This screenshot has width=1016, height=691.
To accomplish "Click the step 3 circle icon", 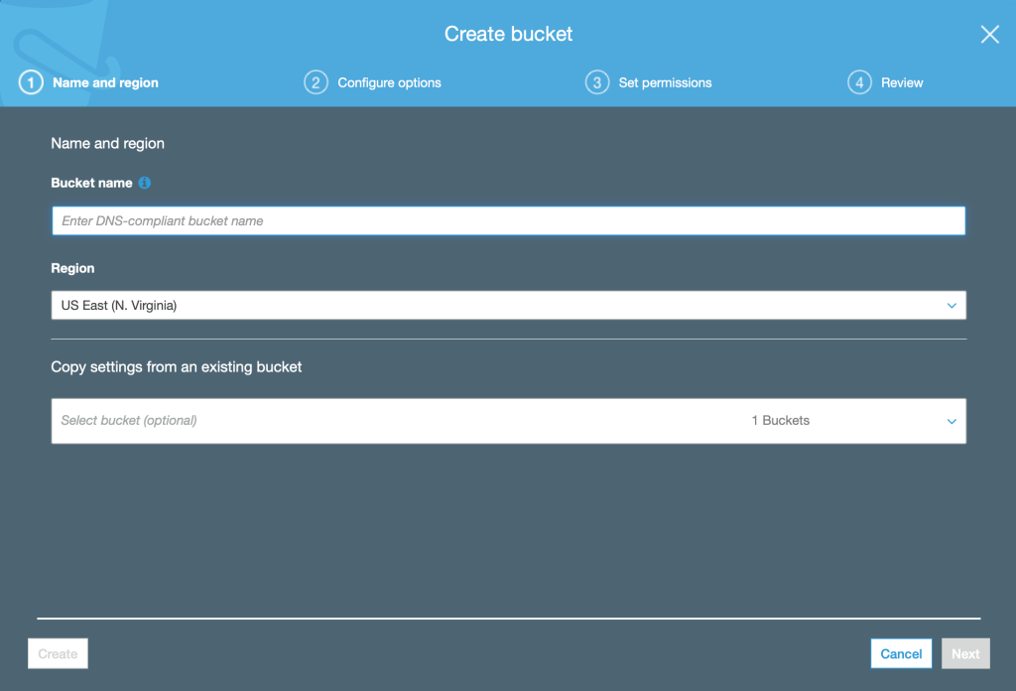I will (x=596, y=82).
